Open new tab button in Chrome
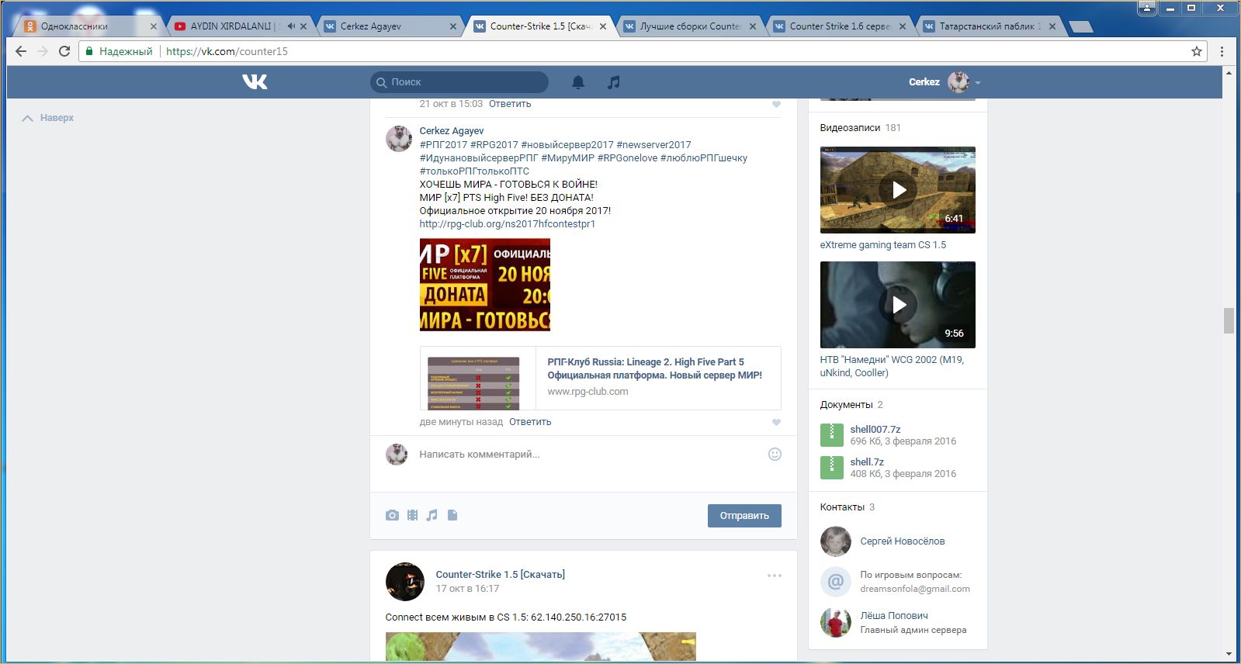The height and width of the screenshot is (664, 1241). pos(1081,26)
